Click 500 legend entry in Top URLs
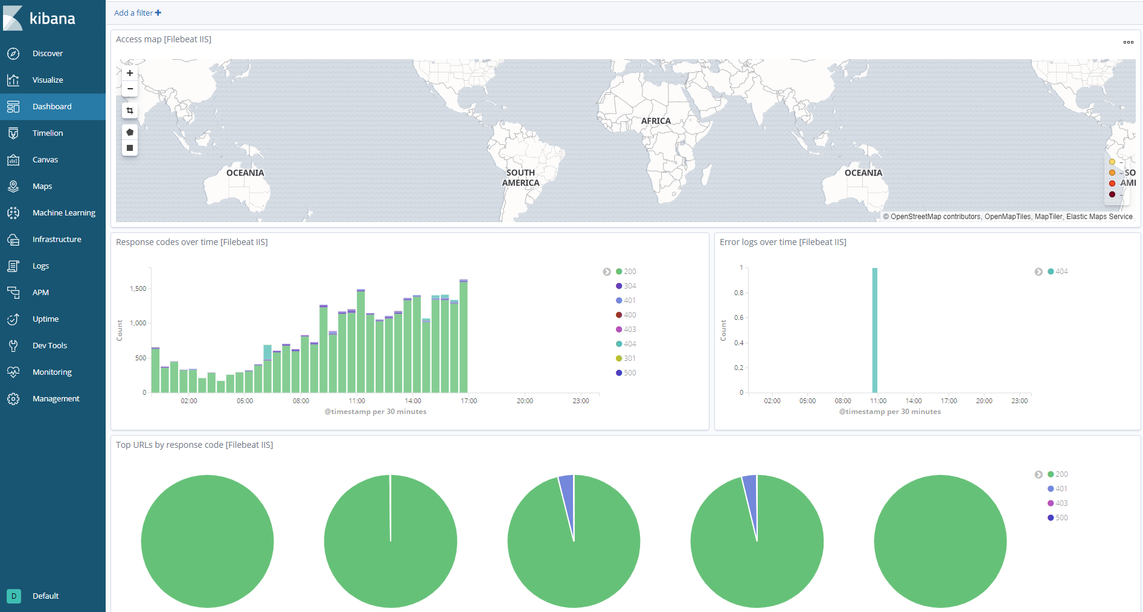 (x=1057, y=518)
